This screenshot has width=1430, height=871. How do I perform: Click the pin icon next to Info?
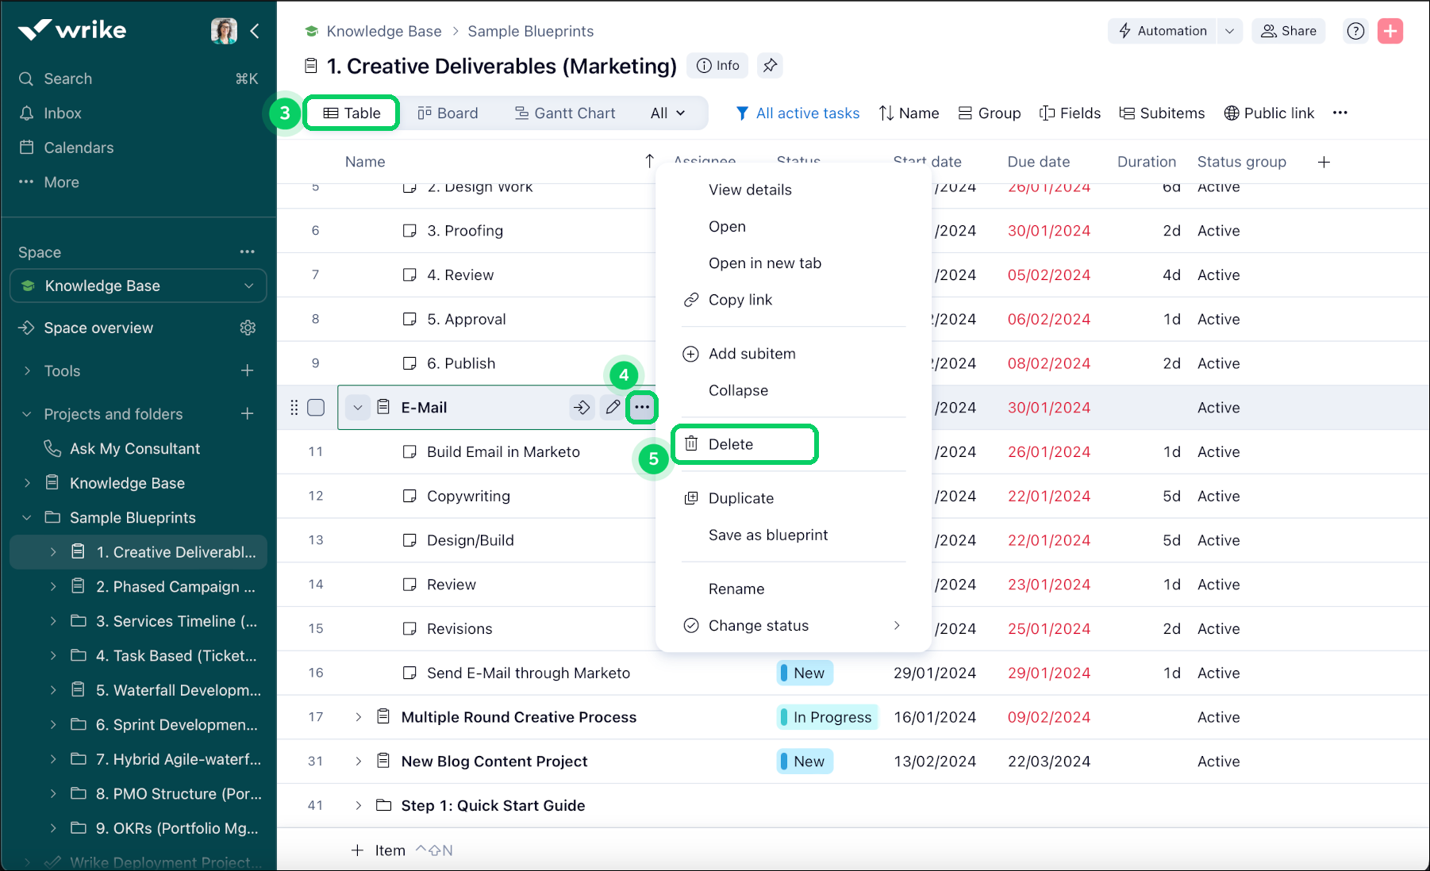(x=770, y=66)
